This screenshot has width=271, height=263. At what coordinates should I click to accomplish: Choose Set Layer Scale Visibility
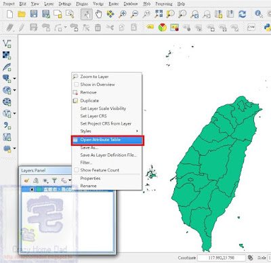click(x=106, y=108)
